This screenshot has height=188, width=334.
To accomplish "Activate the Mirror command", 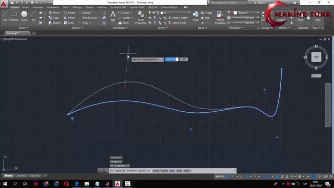I will point(69,18).
